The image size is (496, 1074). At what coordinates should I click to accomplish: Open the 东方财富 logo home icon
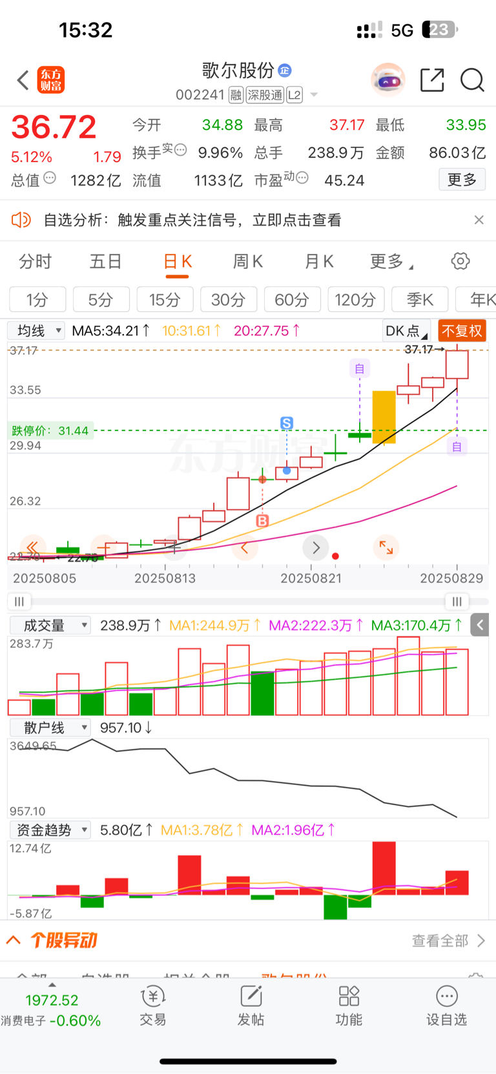point(51,80)
